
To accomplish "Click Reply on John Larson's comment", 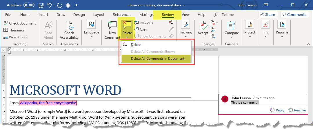I will tap(277, 110).
